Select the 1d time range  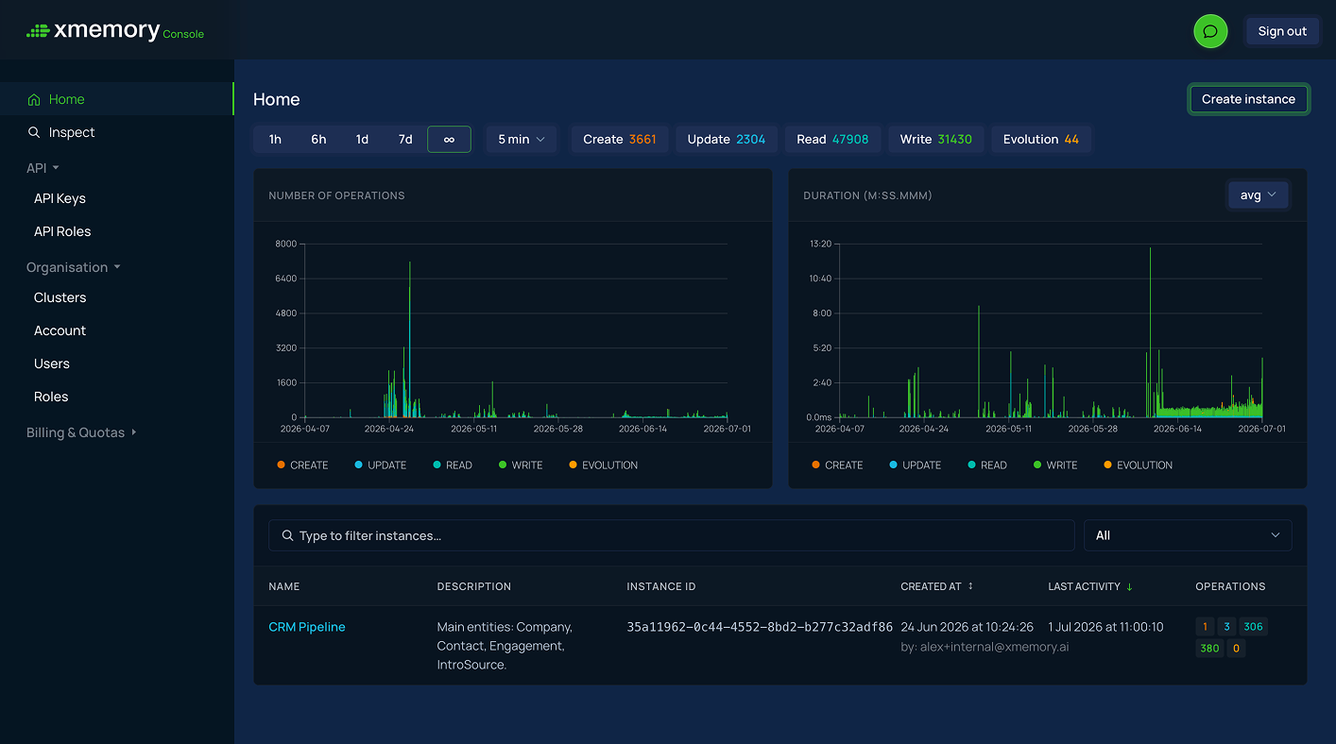362,139
